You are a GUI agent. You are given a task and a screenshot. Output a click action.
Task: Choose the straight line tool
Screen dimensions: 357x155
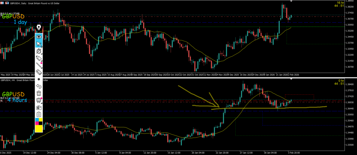pyautogui.click(x=39, y=65)
